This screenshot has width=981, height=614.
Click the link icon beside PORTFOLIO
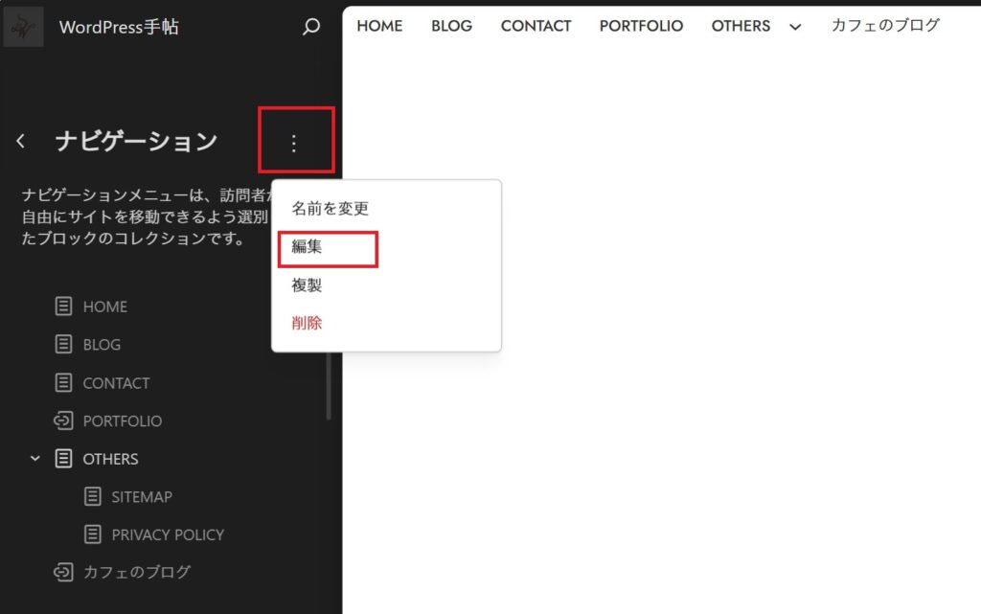63,421
